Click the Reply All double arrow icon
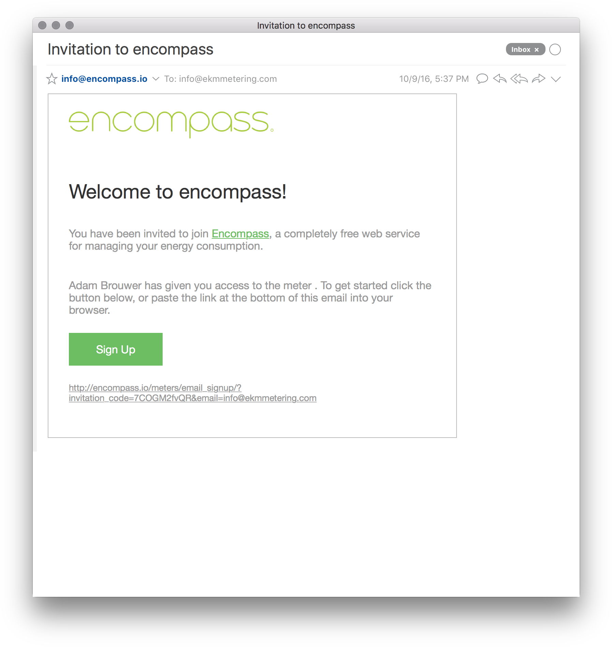Image resolution: width=612 pixels, height=647 pixels. pyautogui.click(x=519, y=79)
